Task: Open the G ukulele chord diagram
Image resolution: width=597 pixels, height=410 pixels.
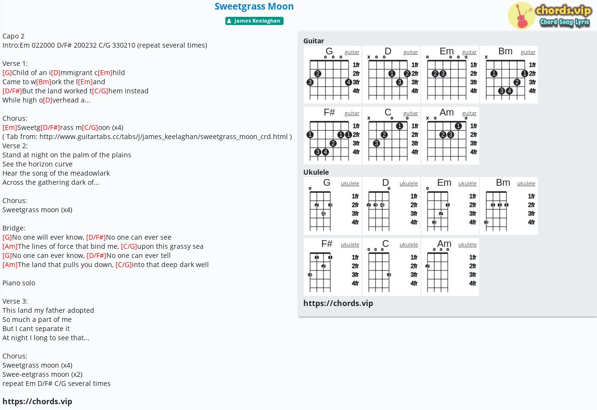Action: coord(333,206)
